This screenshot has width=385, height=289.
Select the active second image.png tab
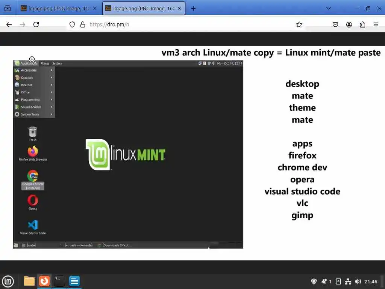click(x=144, y=8)
